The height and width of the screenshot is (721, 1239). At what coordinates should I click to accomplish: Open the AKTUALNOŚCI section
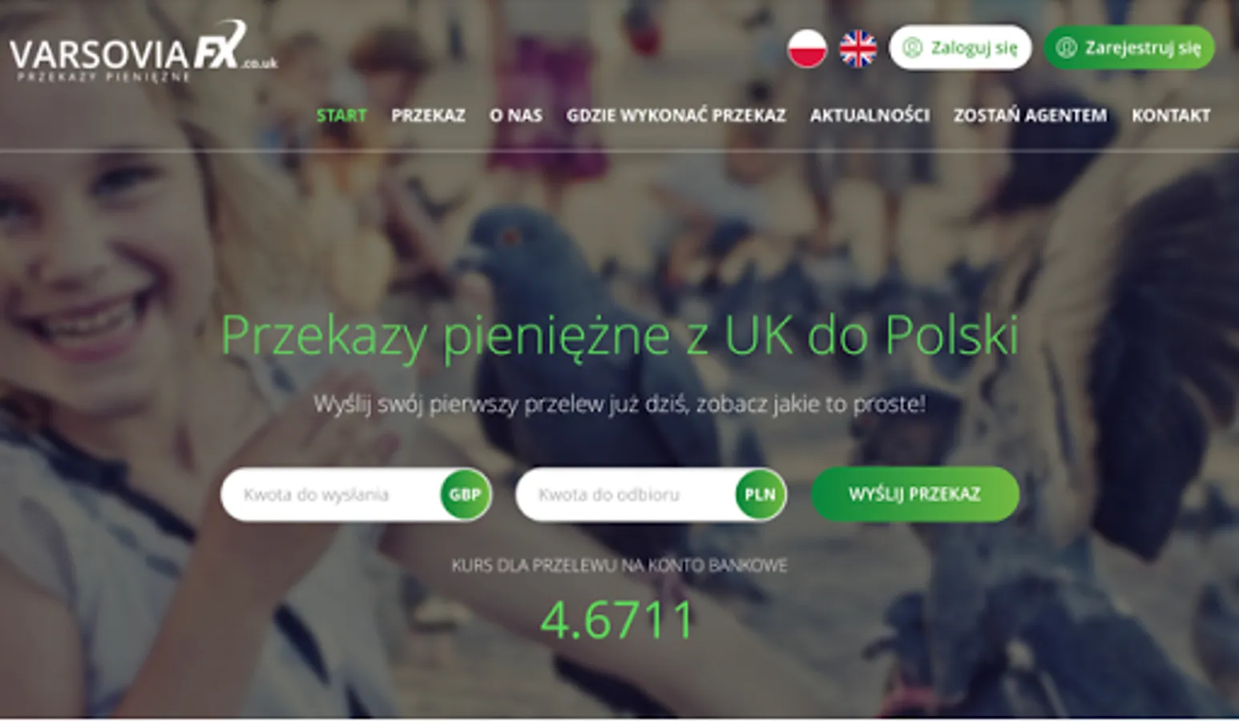[x=870, y=115]
